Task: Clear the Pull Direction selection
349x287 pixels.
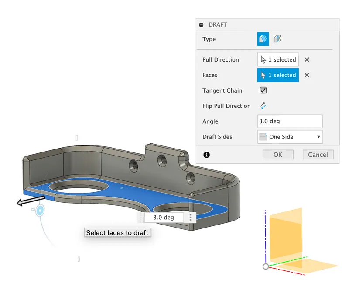Action: (x=307, y=60)
